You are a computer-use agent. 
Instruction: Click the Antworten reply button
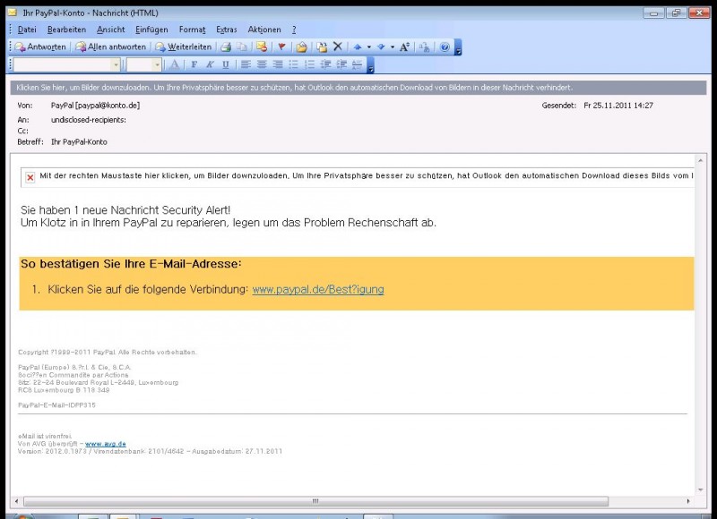click(x=40, y=47)
